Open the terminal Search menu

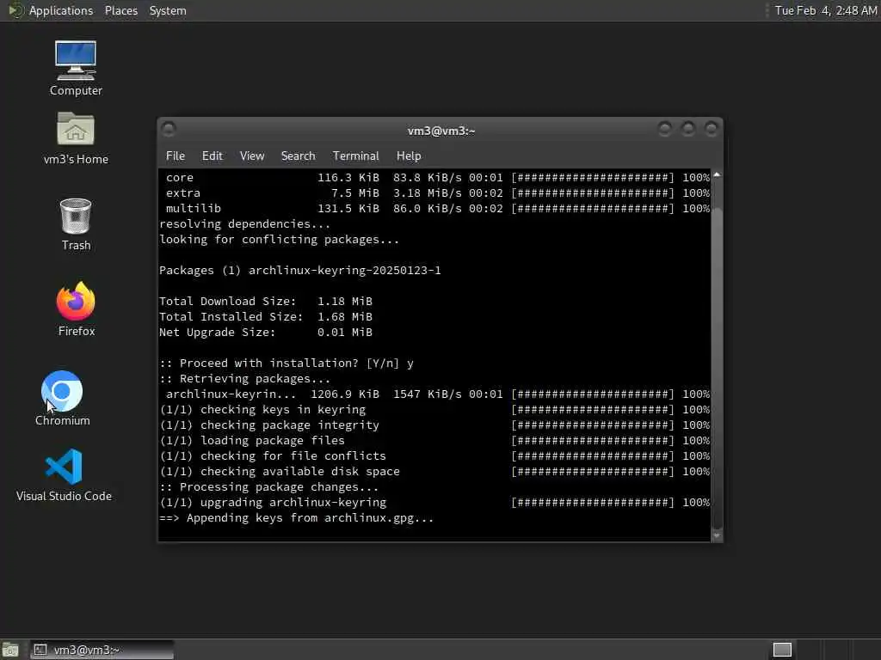[x=298, y=156]
